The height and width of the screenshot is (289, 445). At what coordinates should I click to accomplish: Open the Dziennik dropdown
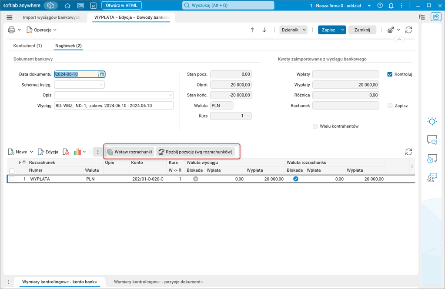point(293,30)
